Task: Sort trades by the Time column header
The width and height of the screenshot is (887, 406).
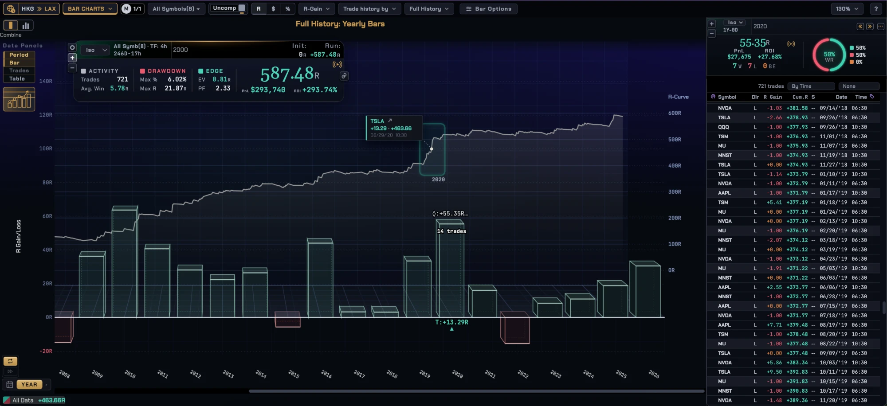Action: (861, 97)
